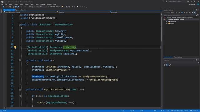
Task: Select the Solution root node in Solution Explorer
Action: point(178,17)
